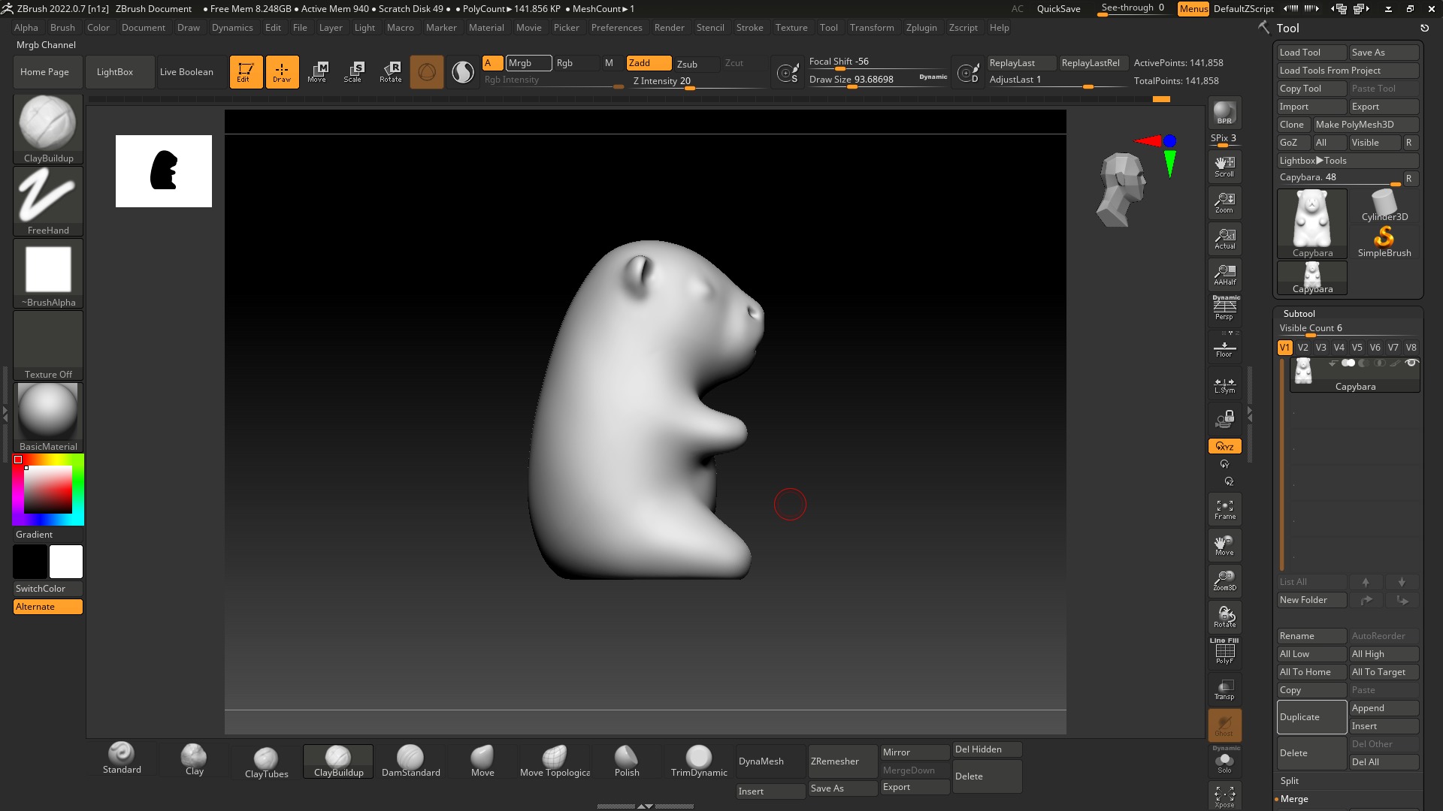
Task: Expand the Split section
Action: tap(1290, 781)
